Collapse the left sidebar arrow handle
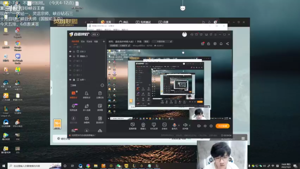This screenshot has width=300, height=169. pyautogui.click(x=51, y=88)
